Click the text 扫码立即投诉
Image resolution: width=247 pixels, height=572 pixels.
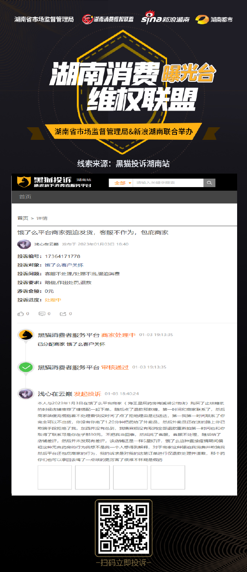click(123, 563)
